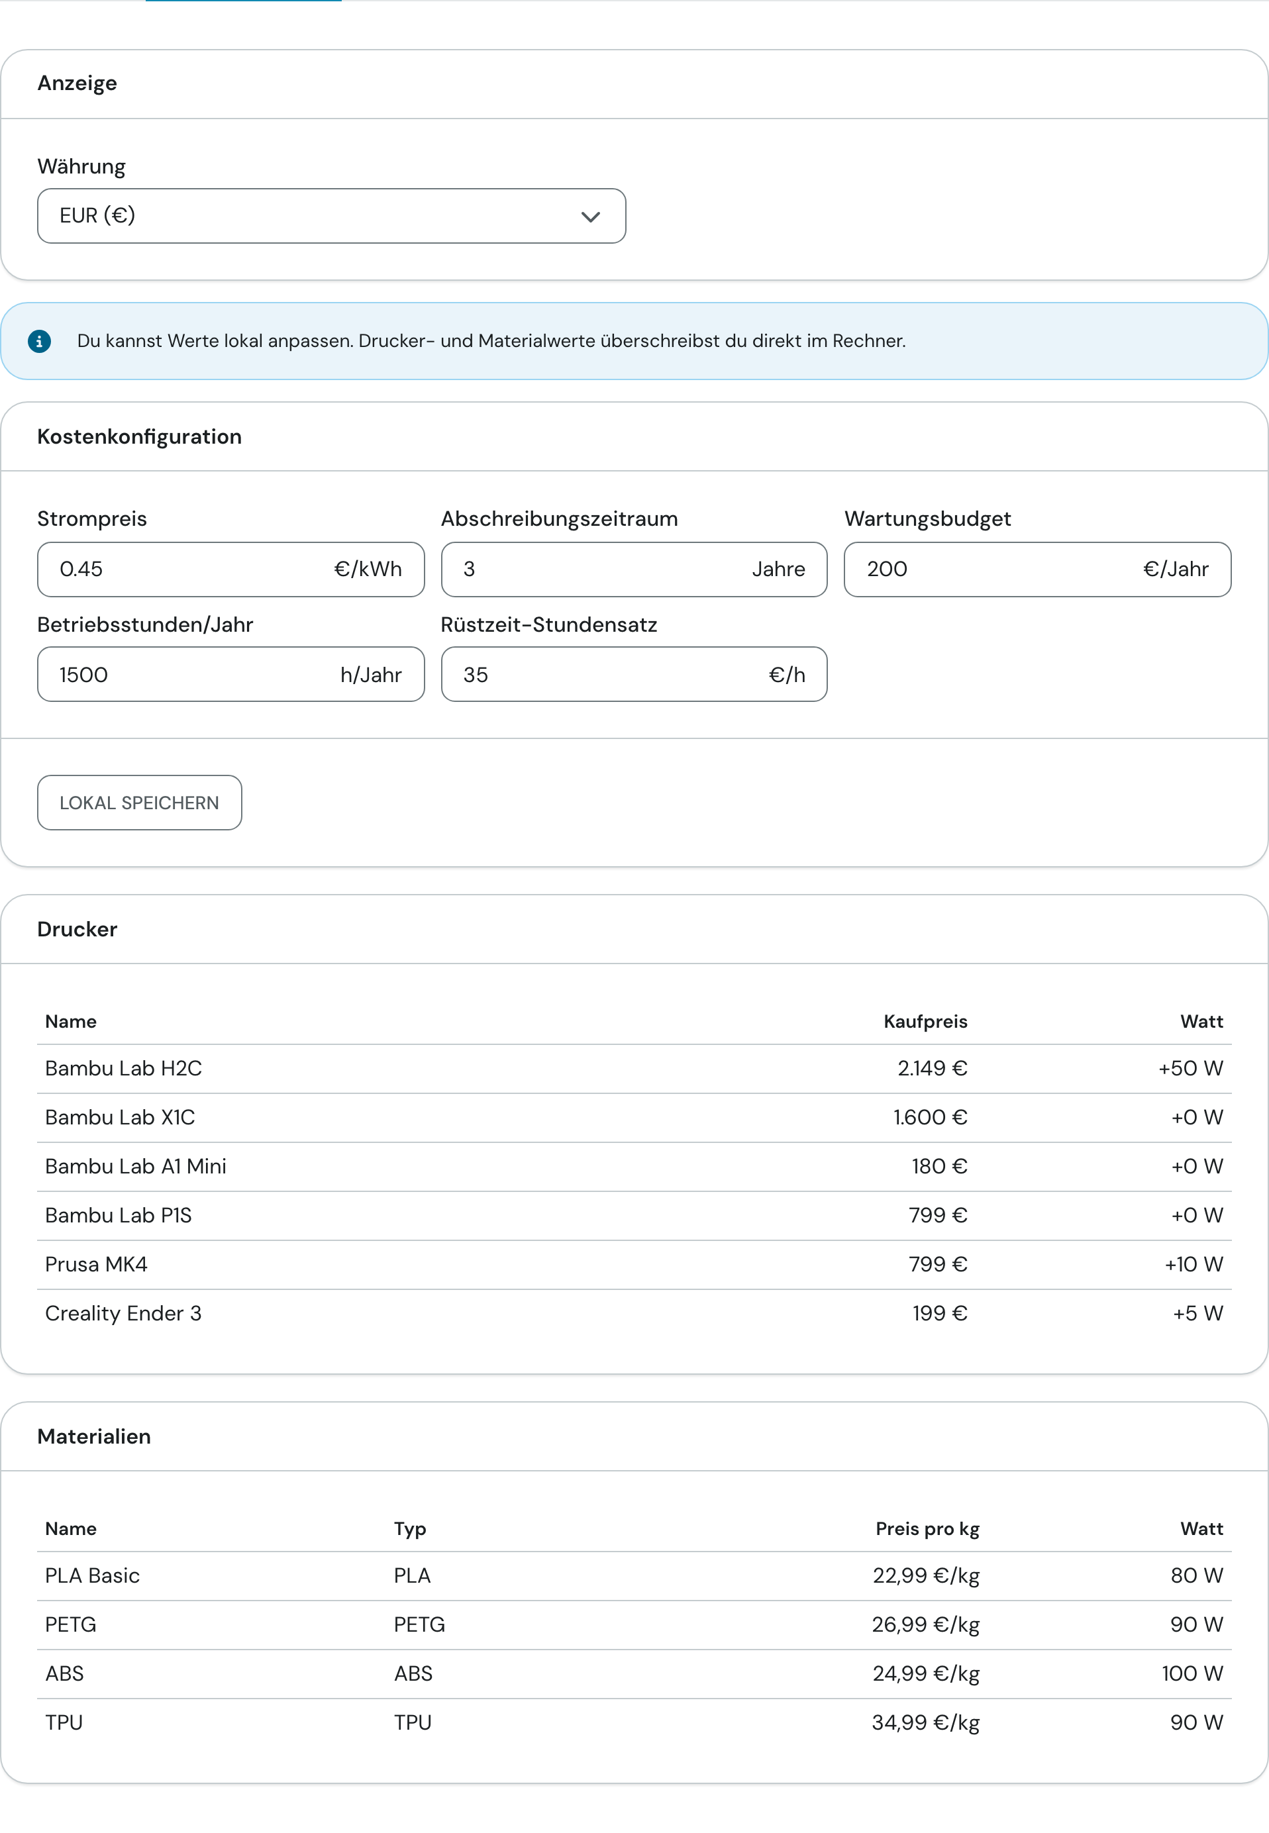Click the Kaufpreis column header

tap(925, 1021)
